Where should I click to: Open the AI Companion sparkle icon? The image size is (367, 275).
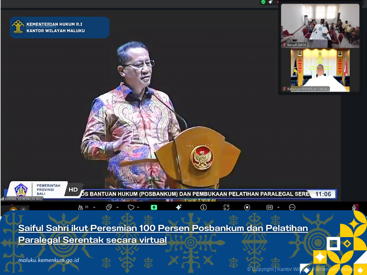(x=179, y=207)
